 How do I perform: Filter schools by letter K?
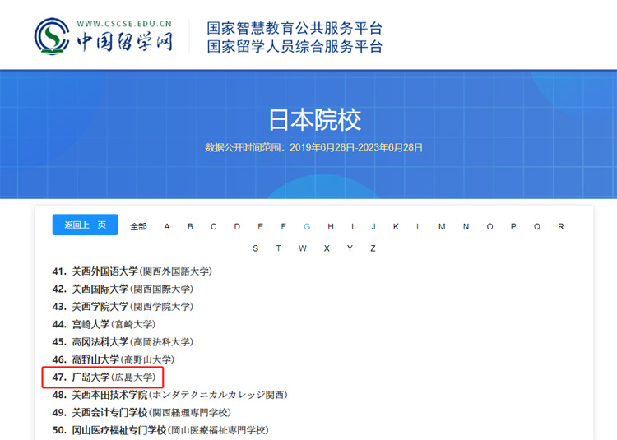click(396, 226)
